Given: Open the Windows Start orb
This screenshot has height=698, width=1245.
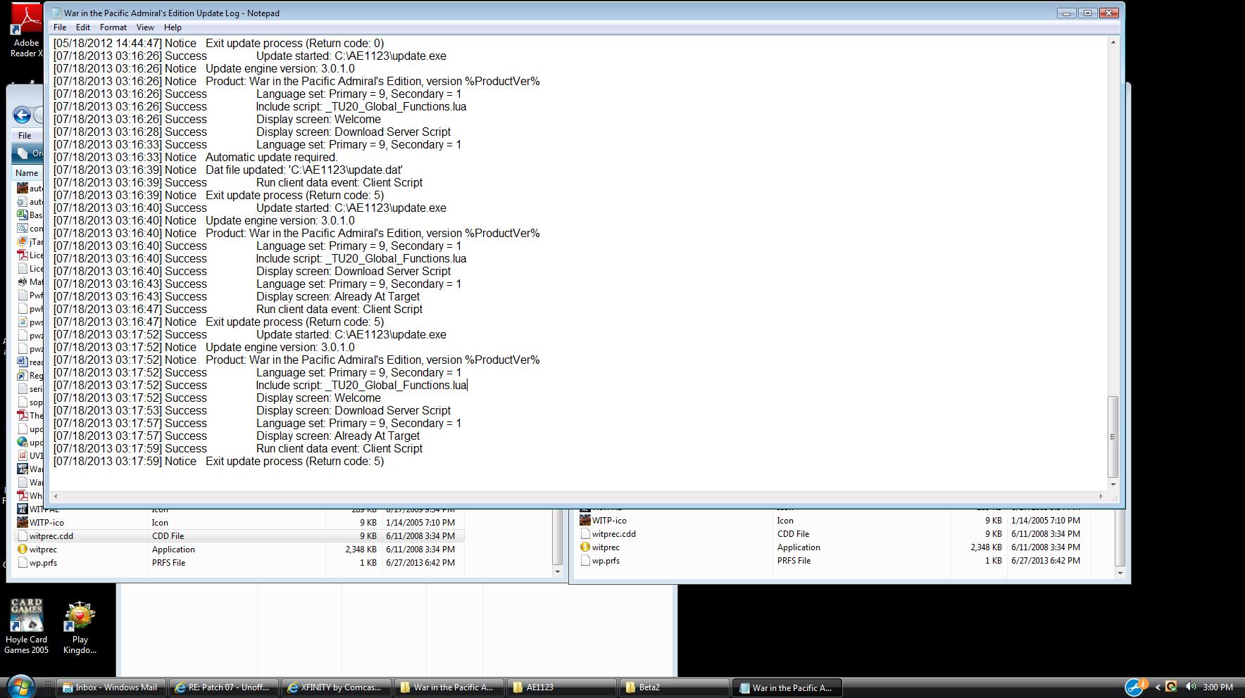Looking at the screenshot, I should (x=20, y=686).
